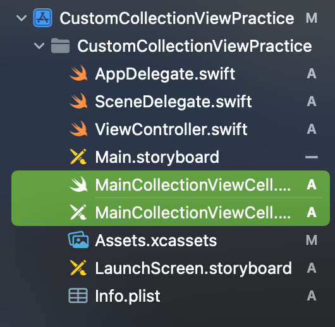This screenshot has width=335, height=327.
Task: Click the Assets.xcassets image catalog icon
Action: pyautogui.click(x=78, y=240)
